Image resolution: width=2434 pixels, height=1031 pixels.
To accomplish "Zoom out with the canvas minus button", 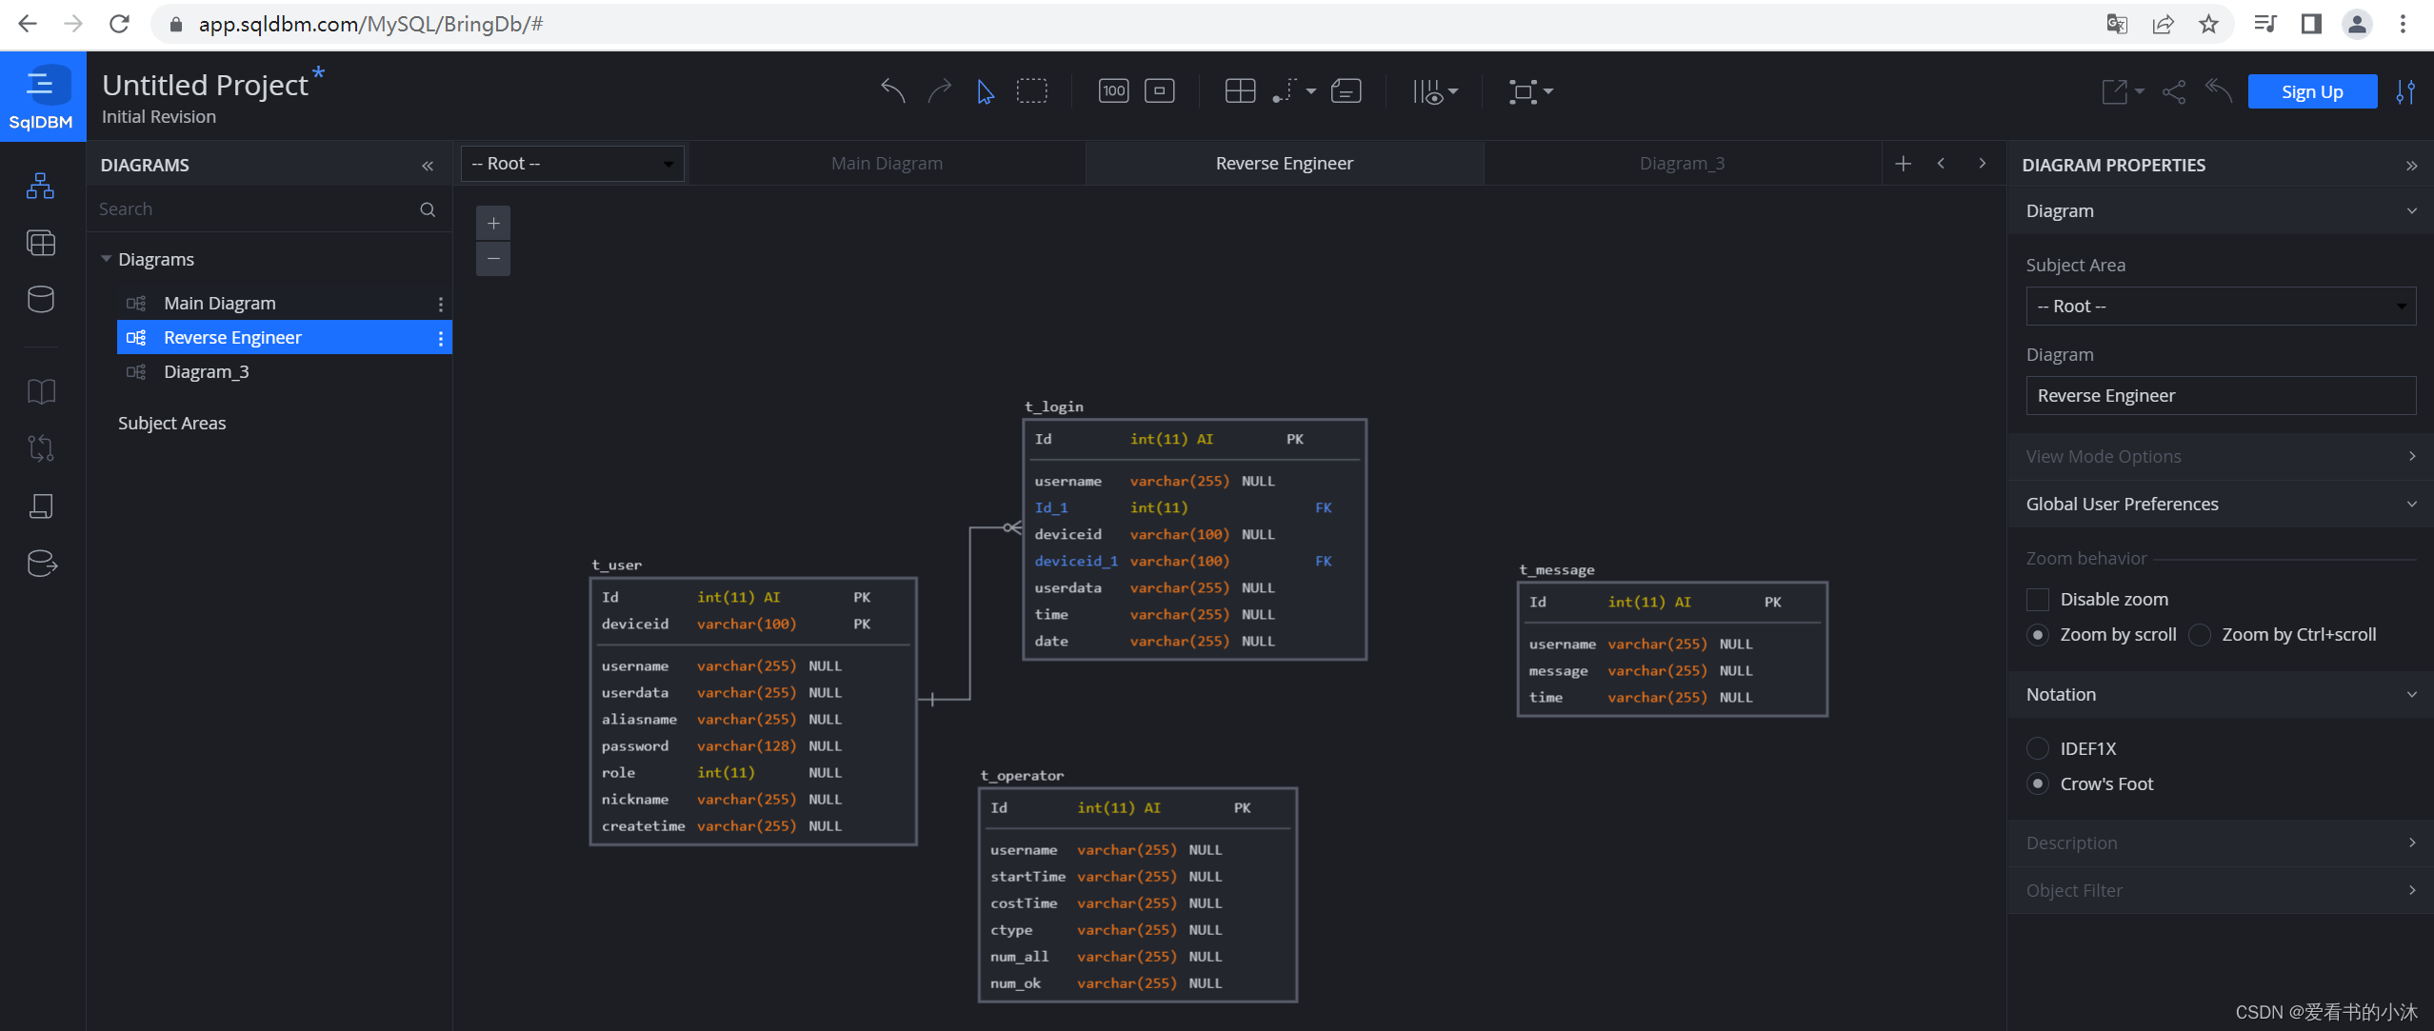I will (x=493, y=259).
